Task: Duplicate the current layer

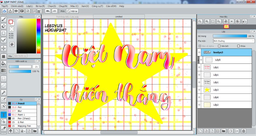Action: [230, 131]
